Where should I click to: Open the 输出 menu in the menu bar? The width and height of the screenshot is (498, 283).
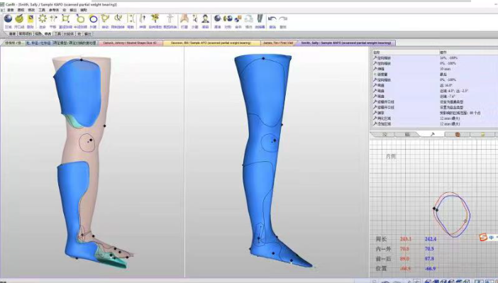pyautogui.click(x=73, y=10)
